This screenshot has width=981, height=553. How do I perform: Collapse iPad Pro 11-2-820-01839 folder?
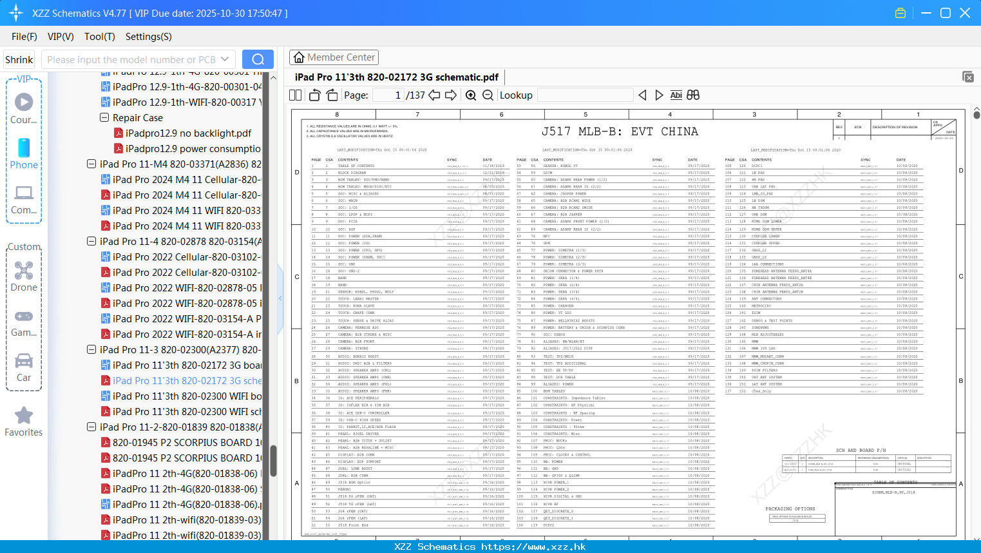[x=91, y=427]
